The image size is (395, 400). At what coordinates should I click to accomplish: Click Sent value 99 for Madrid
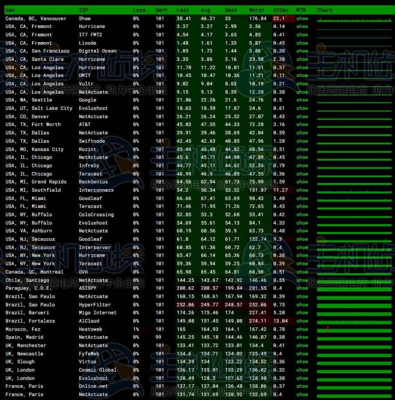pos(158,337)
